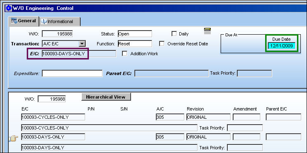Click the pointing hand row indicator
307x153 pixels.
click(x=14, y=139)
